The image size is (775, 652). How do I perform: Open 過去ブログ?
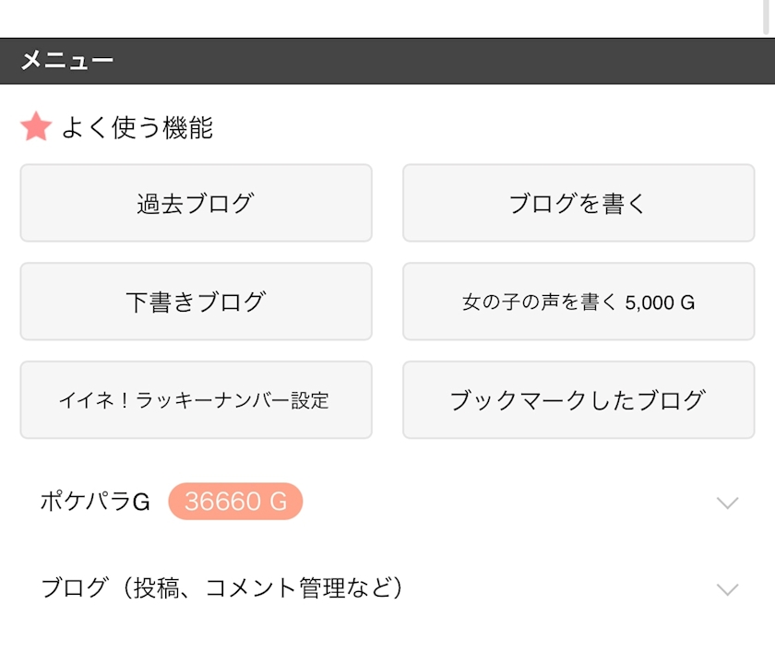coord(197,203)
